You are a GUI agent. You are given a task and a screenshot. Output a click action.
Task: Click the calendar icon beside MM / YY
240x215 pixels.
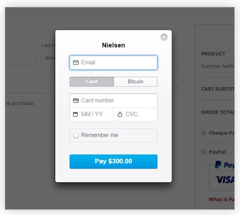75,114
